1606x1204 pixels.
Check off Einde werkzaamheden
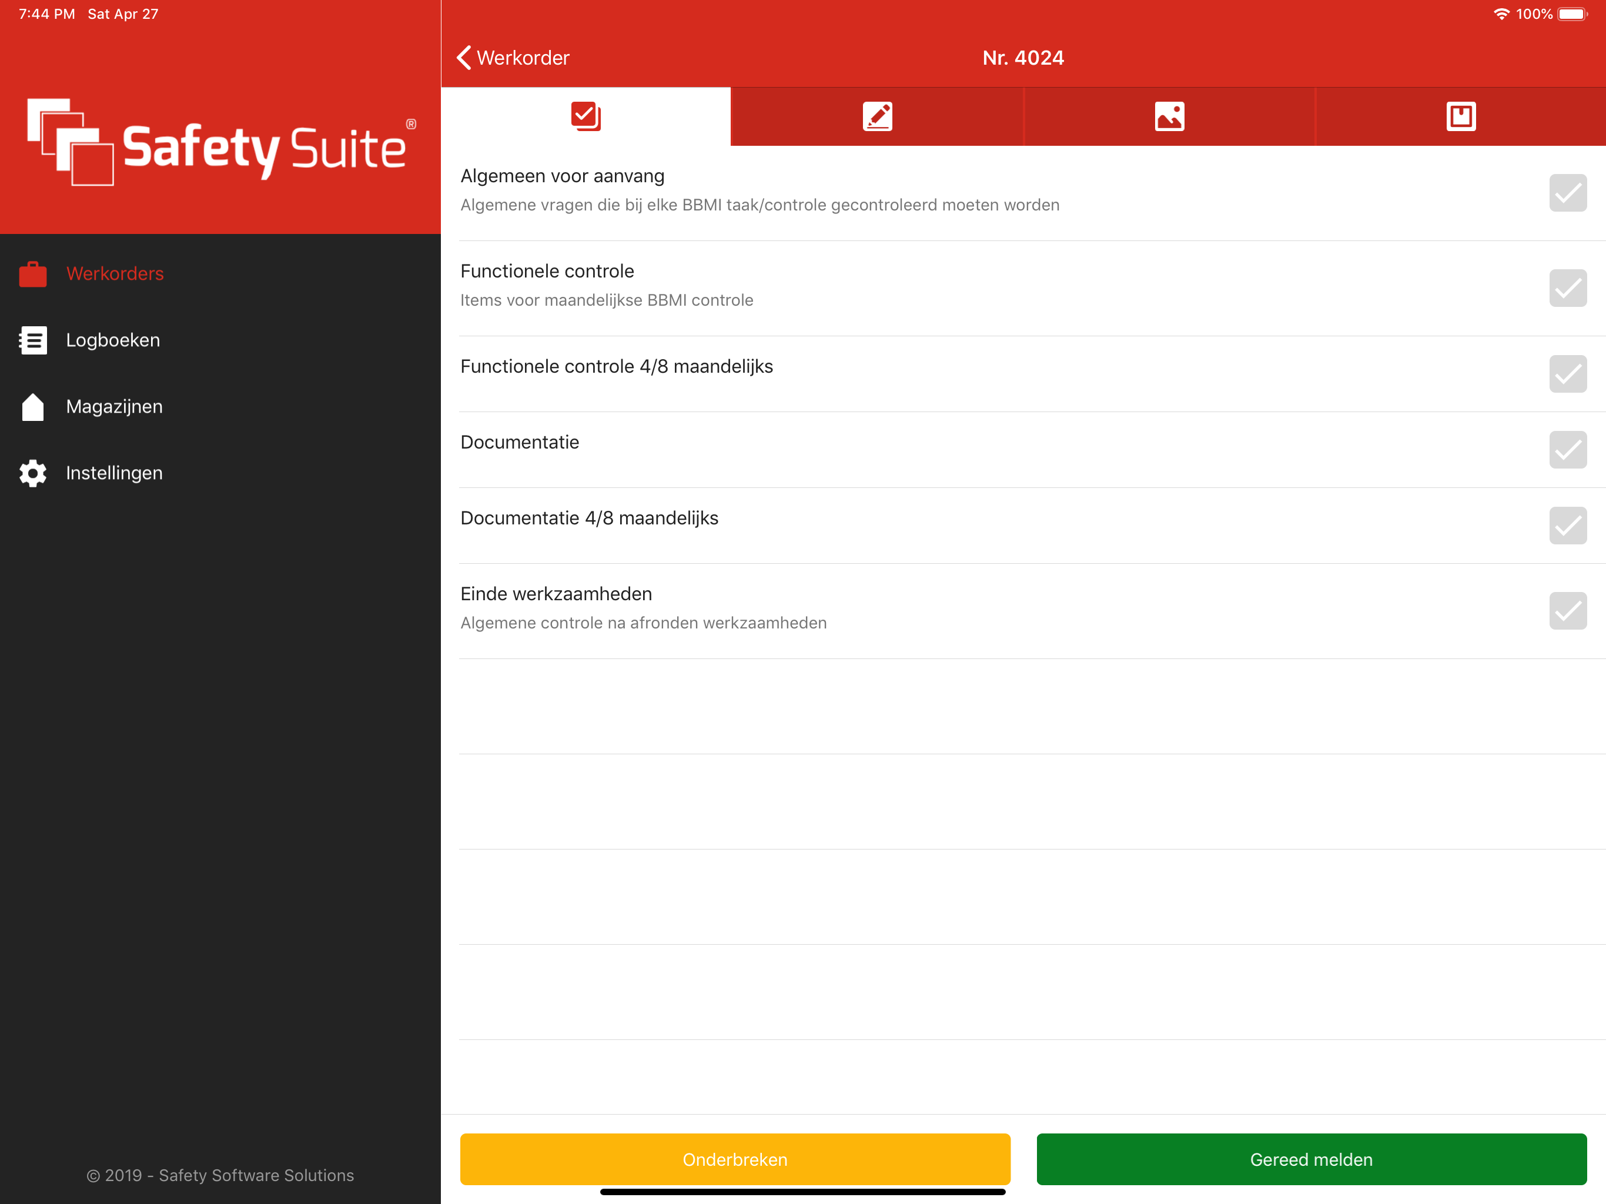[1568, 610]
